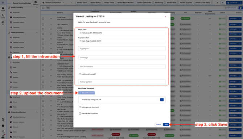Screen dimensions: 243x139
Task: Open the AI assistant icon
Action: click(3, 23)
